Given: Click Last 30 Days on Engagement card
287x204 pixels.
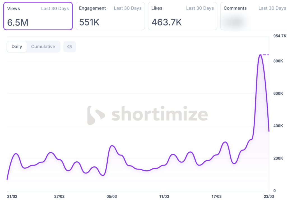Looking at the screenshot, I should pos(128,8).
